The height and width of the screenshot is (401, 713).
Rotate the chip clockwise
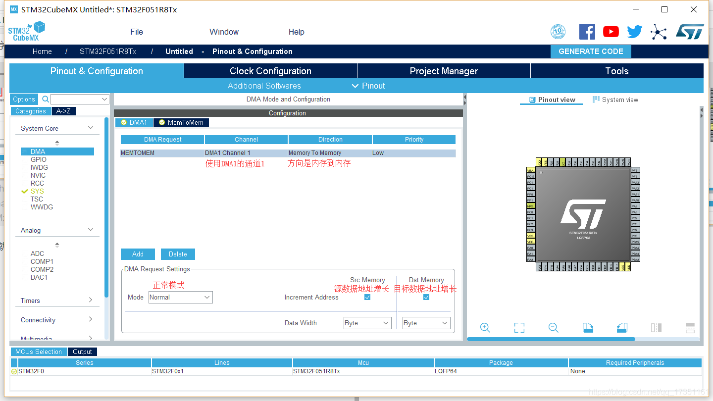click(x=588, y=328)
